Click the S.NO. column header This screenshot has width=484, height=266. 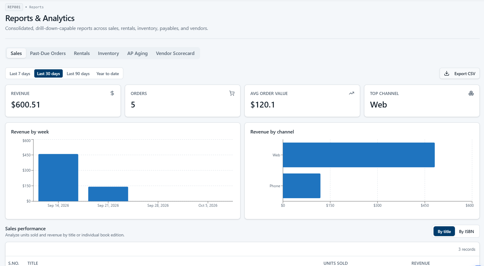click(13, 263)
